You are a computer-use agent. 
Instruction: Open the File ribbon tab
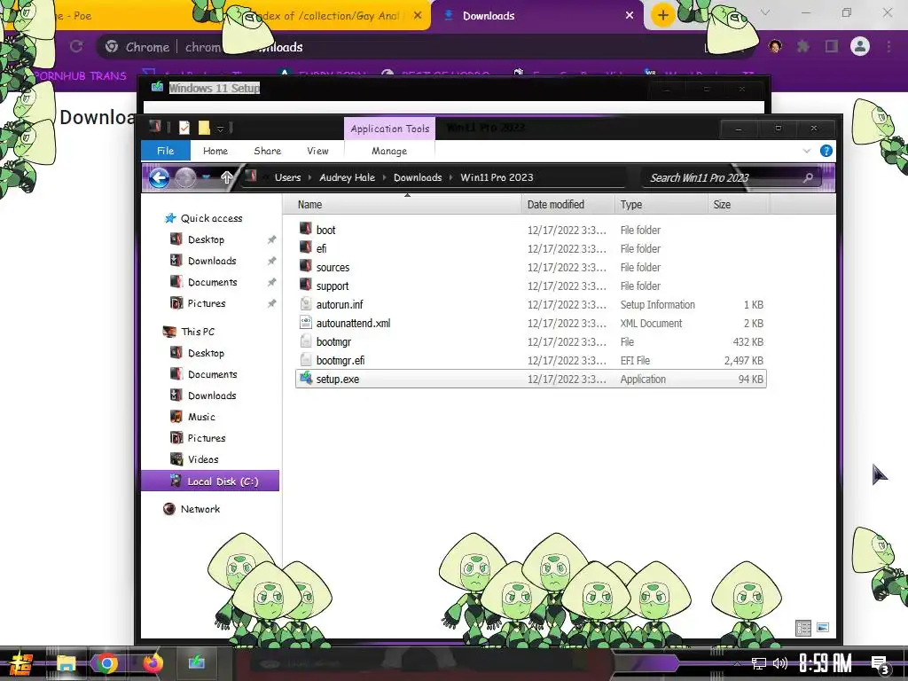click(x=165, y=151)
